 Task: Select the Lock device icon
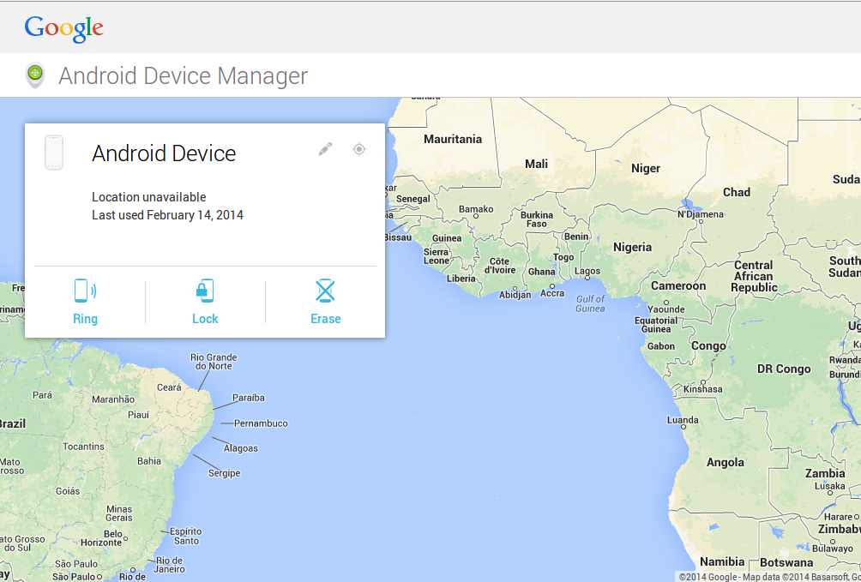[x=205, y=291]
